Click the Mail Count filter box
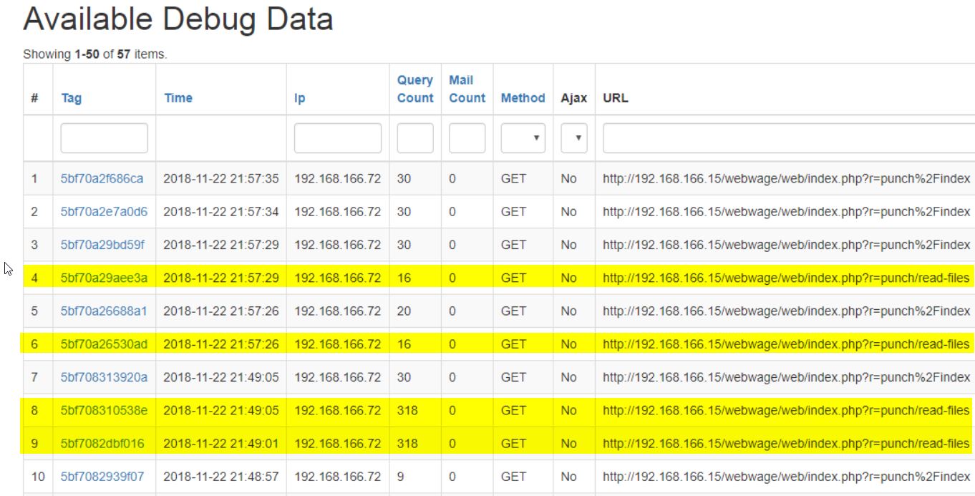The width and height of the screenshot is (975, 496). pyautogui.click(x=467, y=138)
